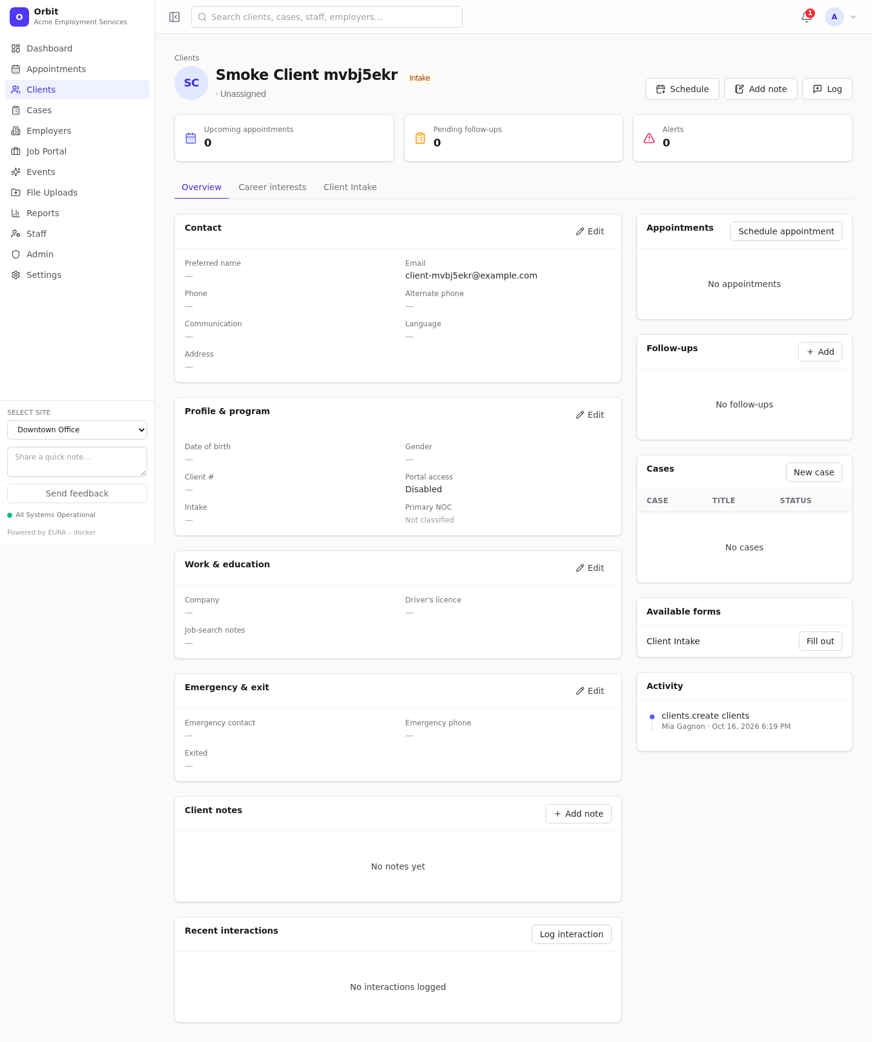The image size is (872, 1042).
Task: Click the Log button in the header
Action: tap(827, 89)
